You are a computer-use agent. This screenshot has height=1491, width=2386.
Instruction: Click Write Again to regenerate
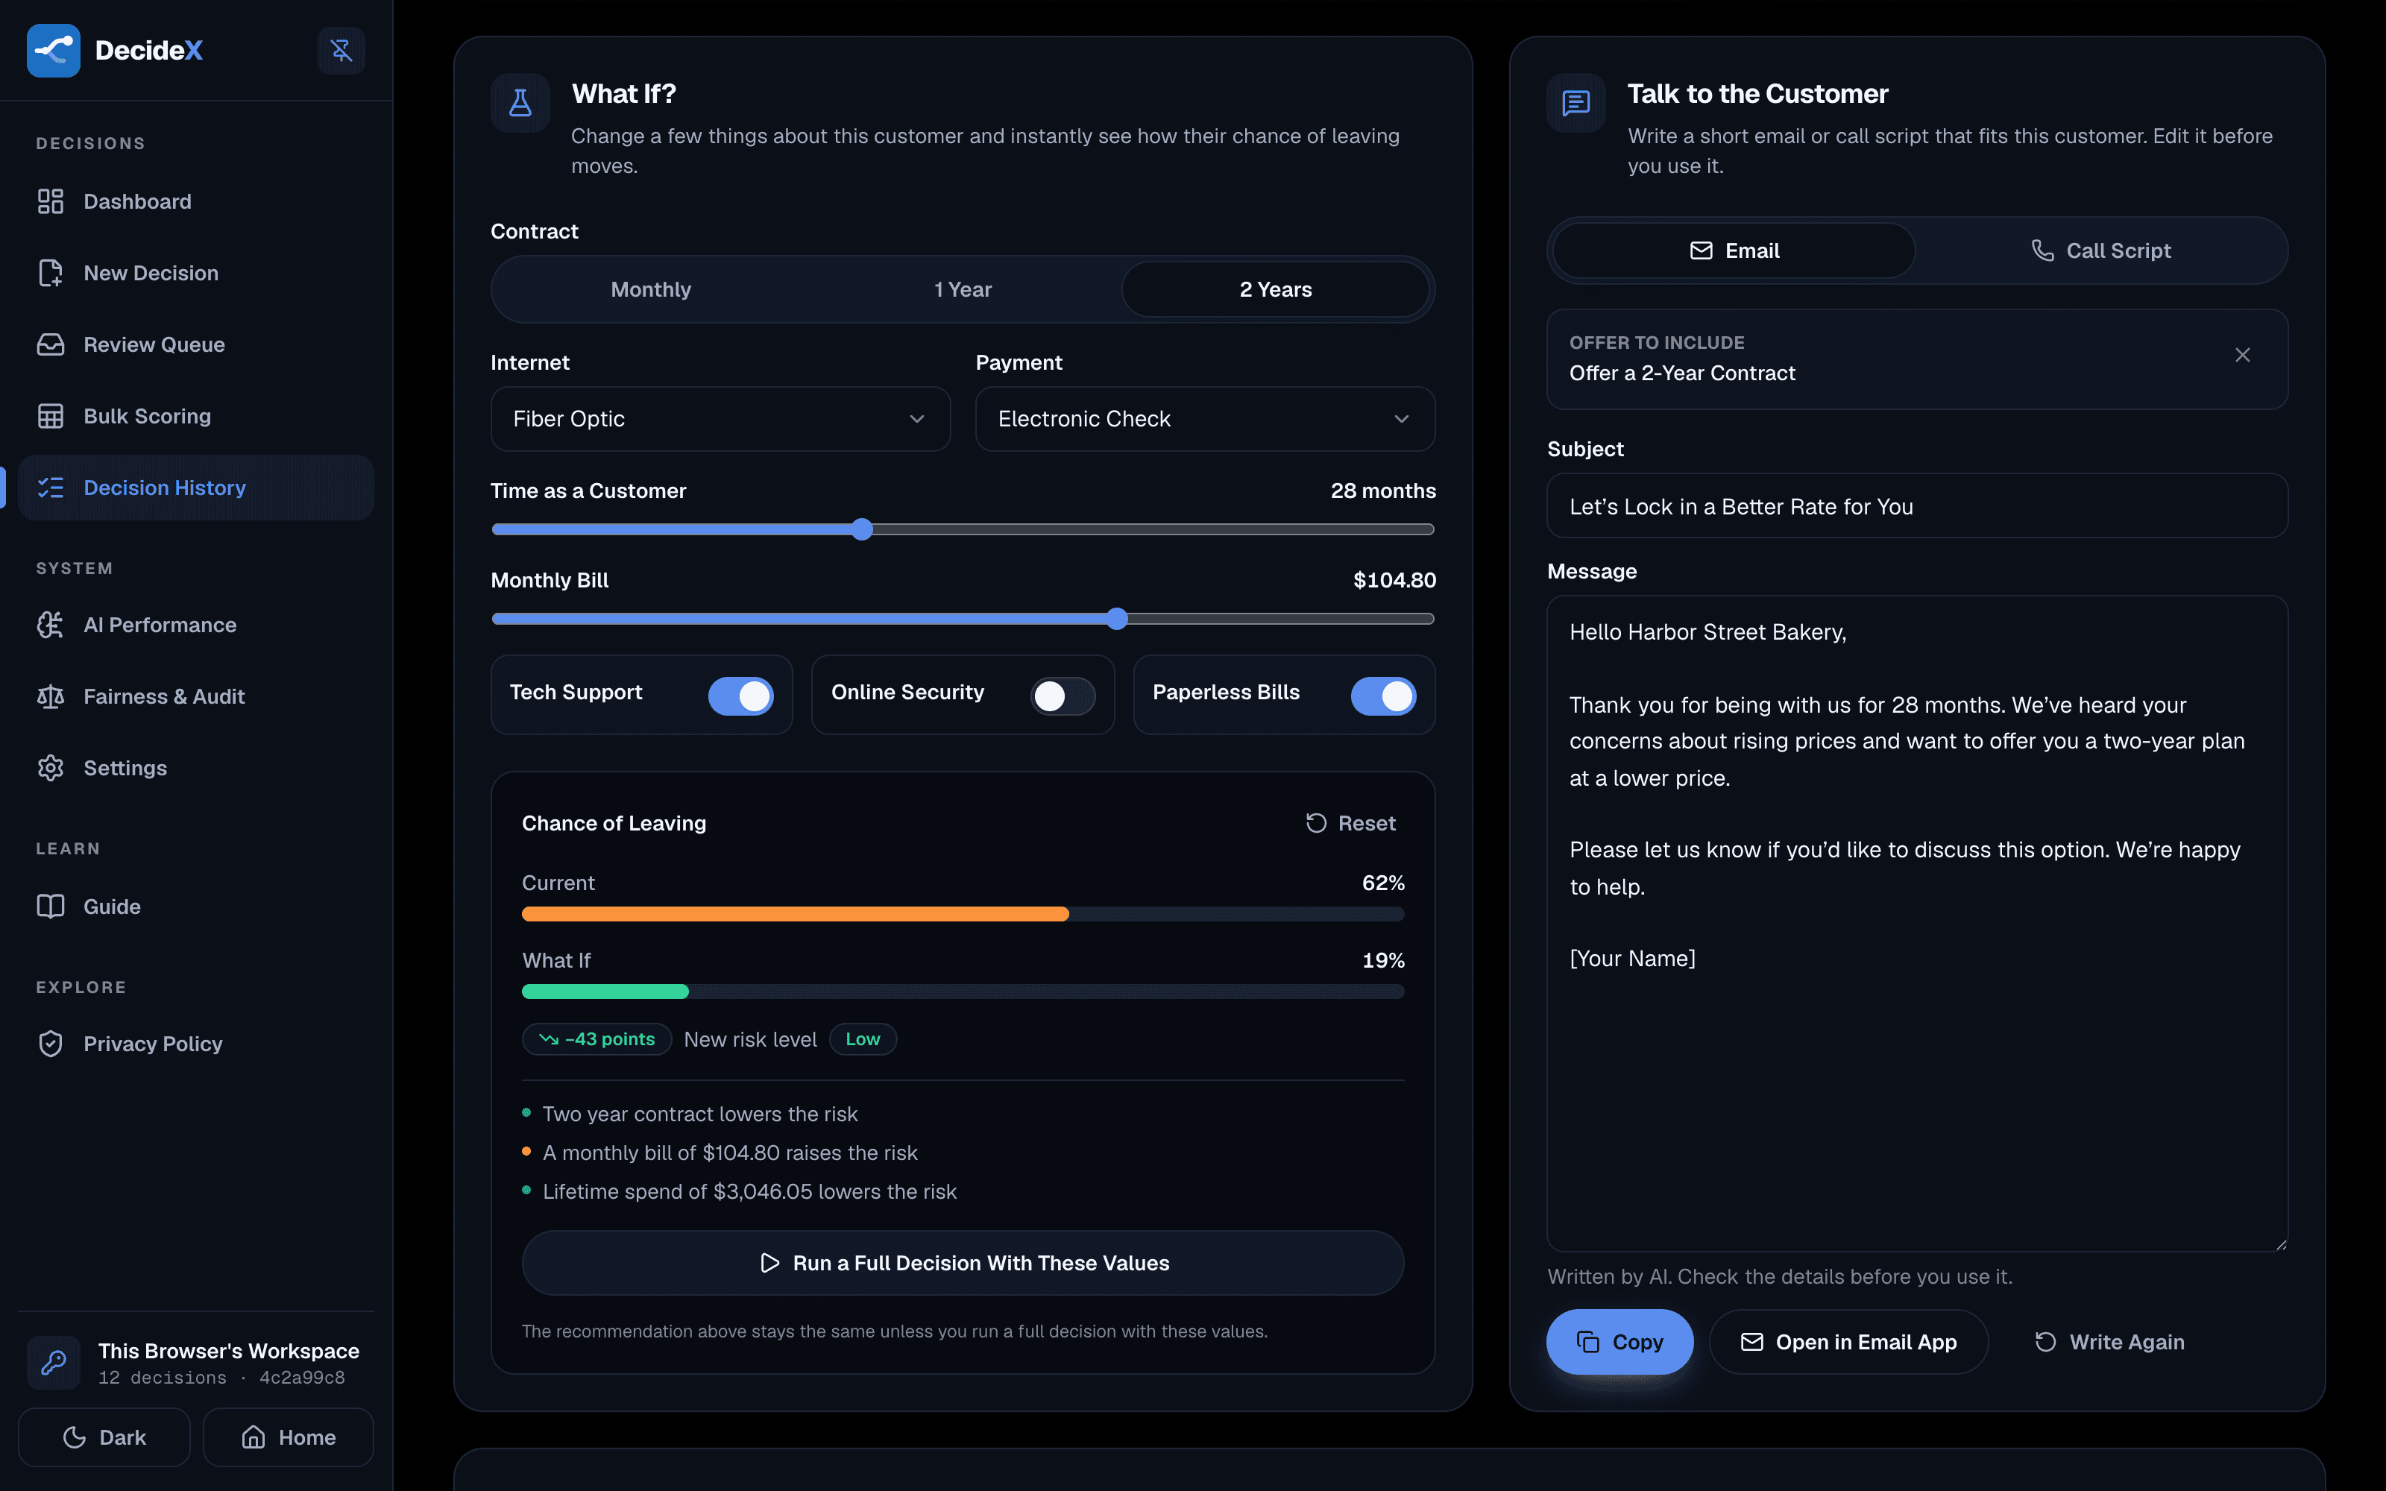[x=2109, y=1342]
